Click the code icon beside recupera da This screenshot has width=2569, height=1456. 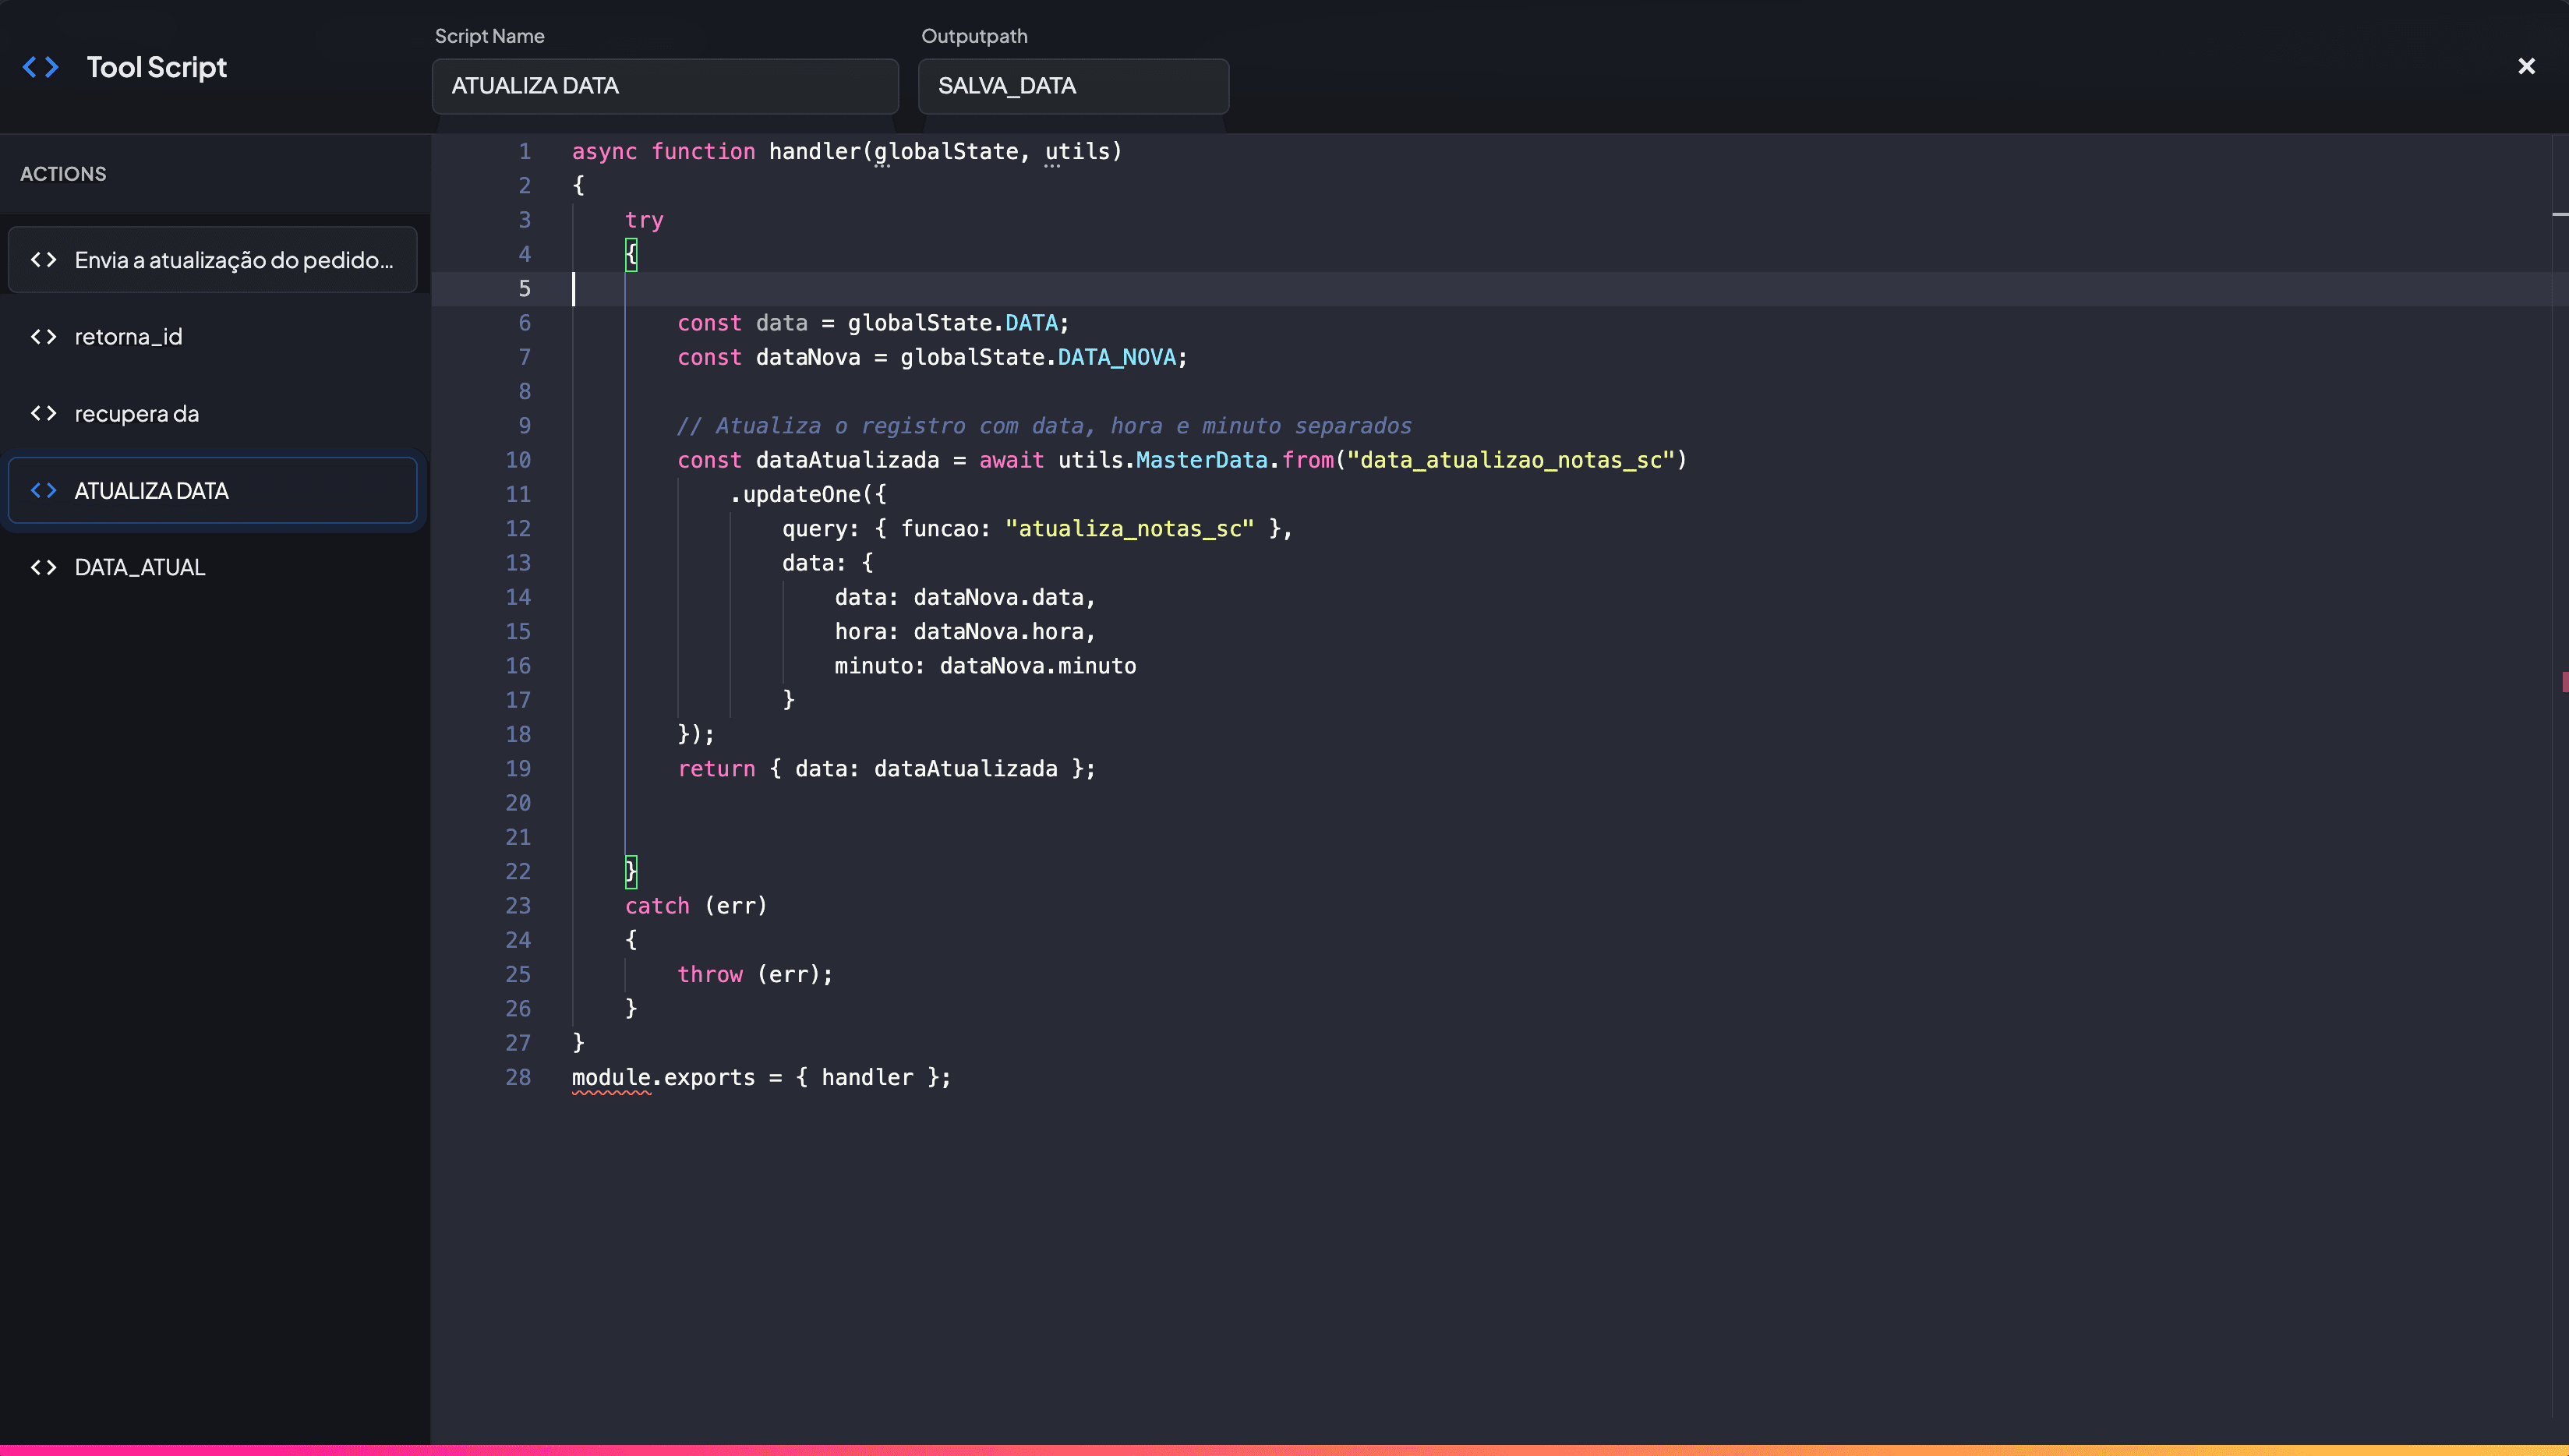(44, 413)
